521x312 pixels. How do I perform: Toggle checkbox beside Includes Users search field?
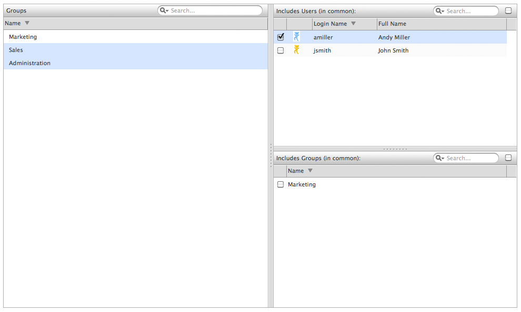pos(508,11)
